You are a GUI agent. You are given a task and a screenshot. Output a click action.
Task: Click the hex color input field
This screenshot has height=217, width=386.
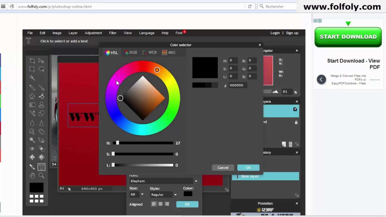coord(238,85)
